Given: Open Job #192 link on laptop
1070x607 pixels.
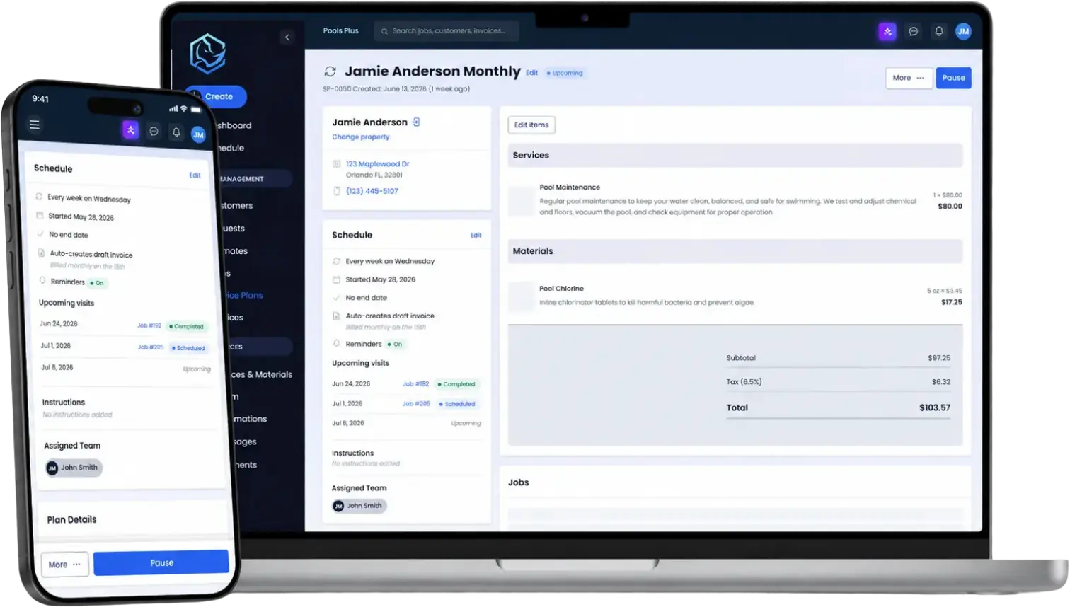Looking at the screenshot, I should click(416, 384).
